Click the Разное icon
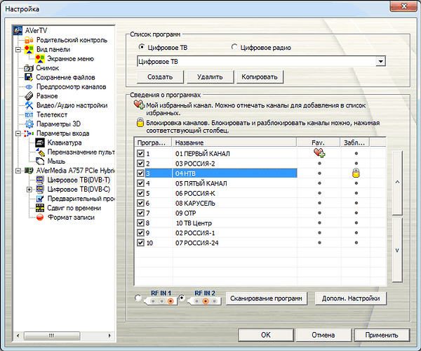421x351 pixels. click(x=29, y=96)
